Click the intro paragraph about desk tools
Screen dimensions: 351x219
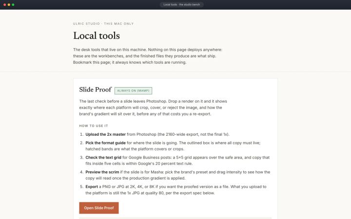(x=148, y=56)
